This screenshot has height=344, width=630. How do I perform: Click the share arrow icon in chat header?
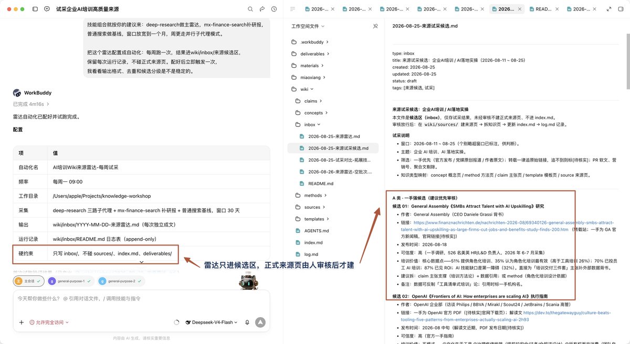[x=262, y=9]
